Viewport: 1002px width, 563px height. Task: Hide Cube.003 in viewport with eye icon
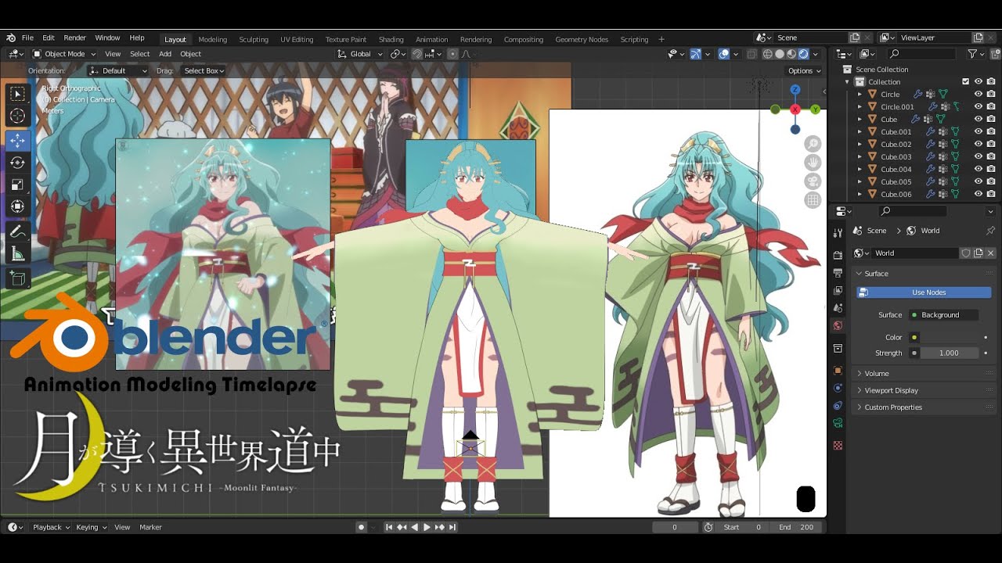(x=978, y=156)
